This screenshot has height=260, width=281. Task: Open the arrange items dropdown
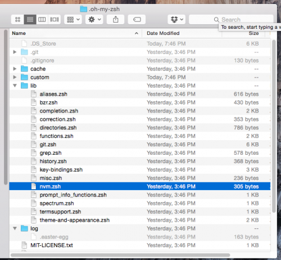(73, 20)
